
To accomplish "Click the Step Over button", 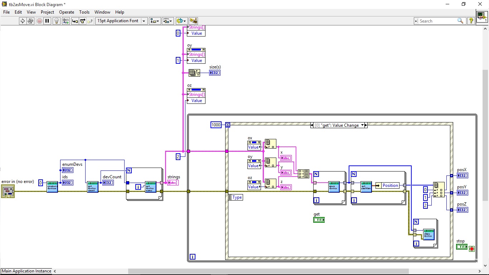I will [x=82, y=21].
